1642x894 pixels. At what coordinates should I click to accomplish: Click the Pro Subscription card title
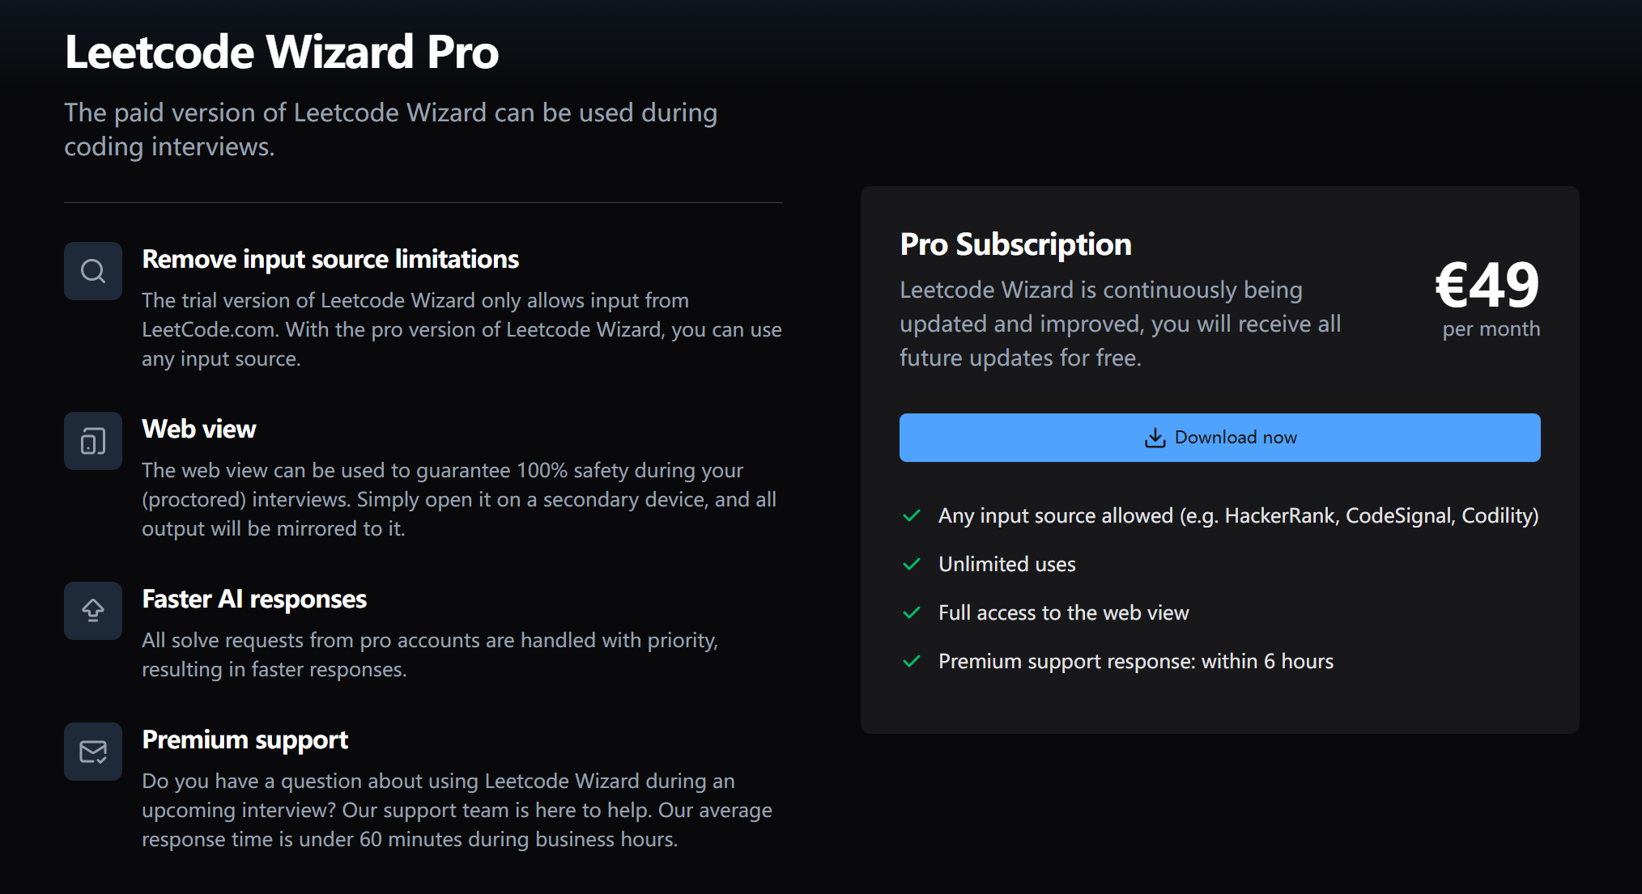click(x=1015, y=244)
